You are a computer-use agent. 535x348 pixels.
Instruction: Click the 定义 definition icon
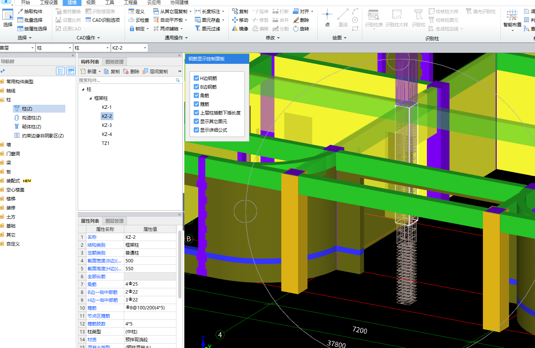click(131, 11)
